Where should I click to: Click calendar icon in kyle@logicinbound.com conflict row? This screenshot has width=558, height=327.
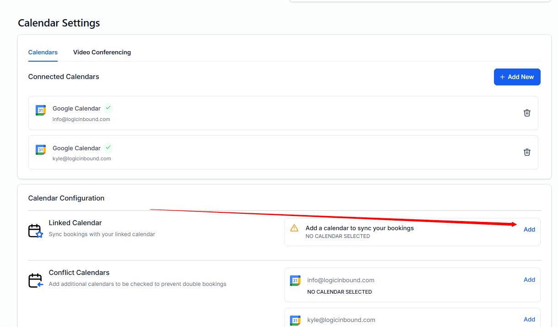(x=295, y=320)
